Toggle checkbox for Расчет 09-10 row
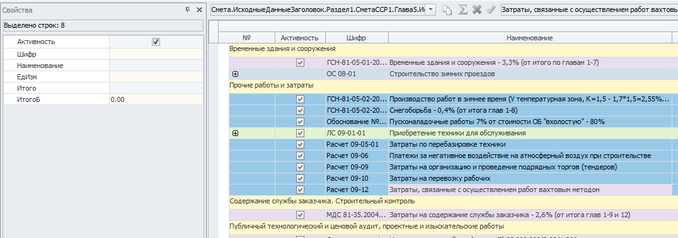The width and height of the screenshot is (678, 238). tap(300, 178)
